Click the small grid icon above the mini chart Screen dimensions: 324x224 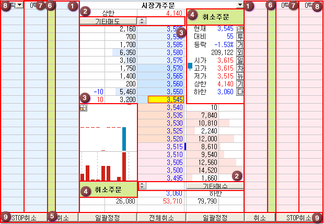83,107
